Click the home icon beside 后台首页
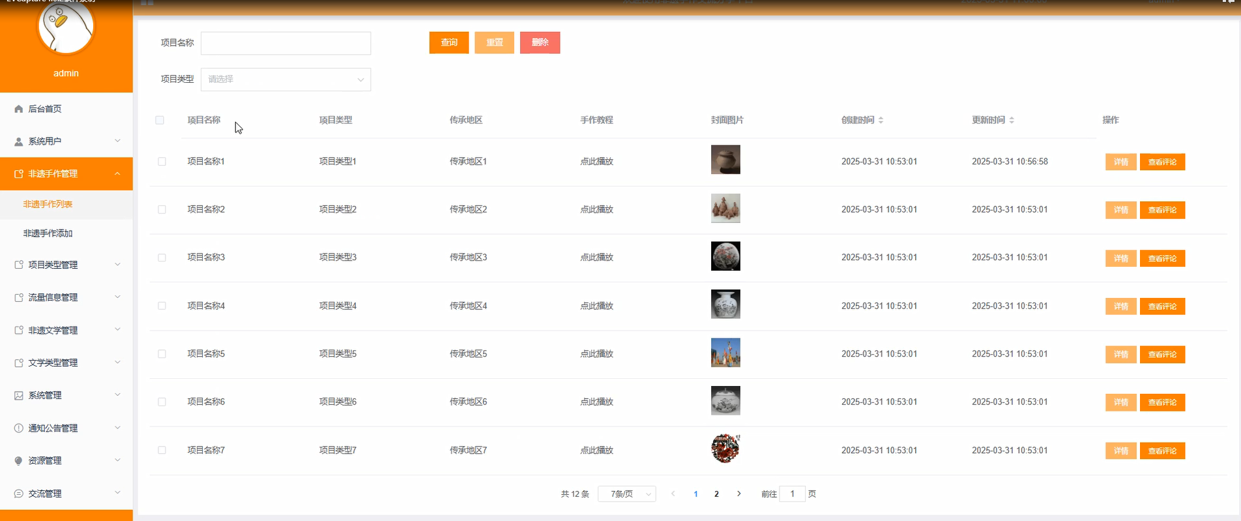1241x521 pixels. (x=18, y=109)
